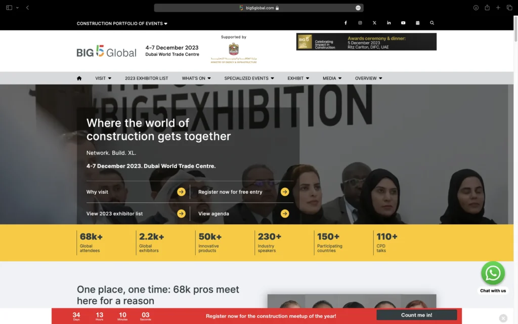Click the 230+ Industry speakers stat

[x=269, y=242]
